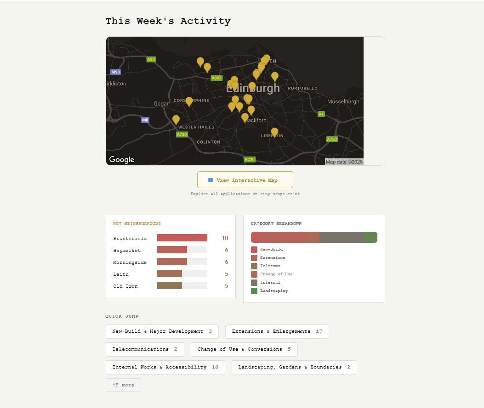Click the This Week's Activity heading
484x408 pixels.
(168, 21)
